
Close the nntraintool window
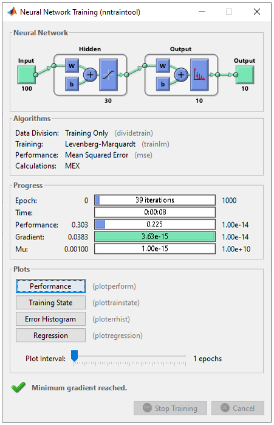[x=257, y=12]
